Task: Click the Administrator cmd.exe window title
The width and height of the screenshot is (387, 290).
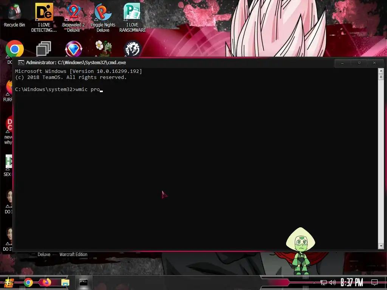Action: (76, 63)
